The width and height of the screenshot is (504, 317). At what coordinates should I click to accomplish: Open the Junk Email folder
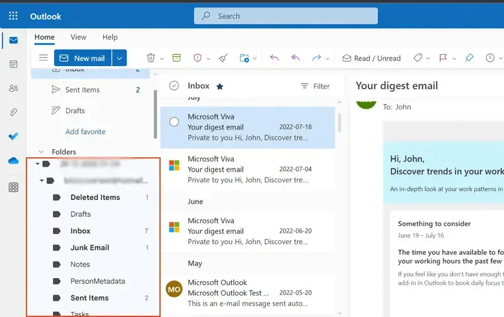(90, 248)
